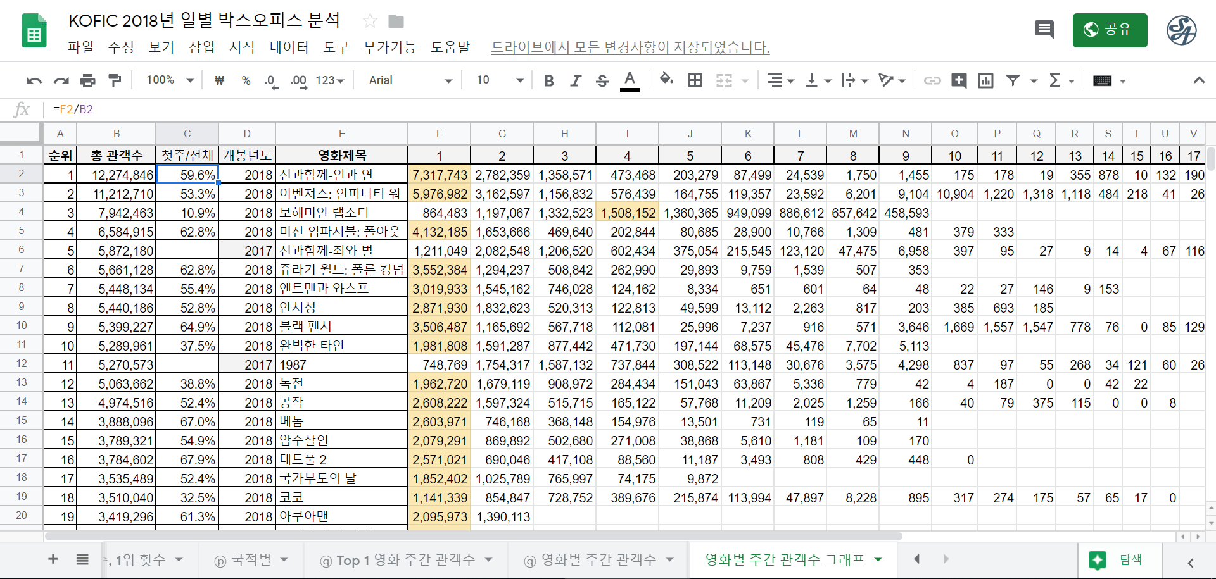Click the all sheets list icon
Screen dimensions: 1216x579
pos(82,559)
